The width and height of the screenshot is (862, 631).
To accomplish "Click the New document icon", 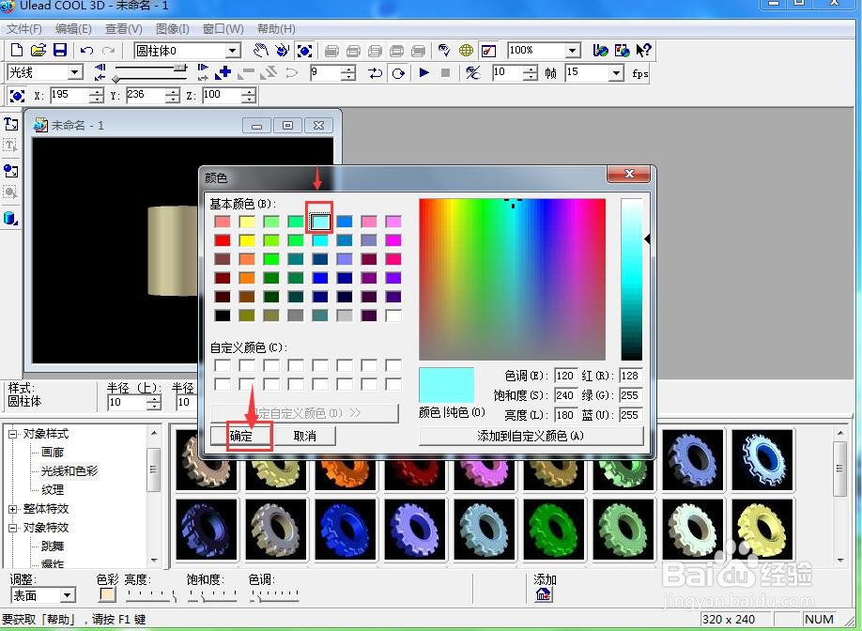I will [x=17, y=51].
